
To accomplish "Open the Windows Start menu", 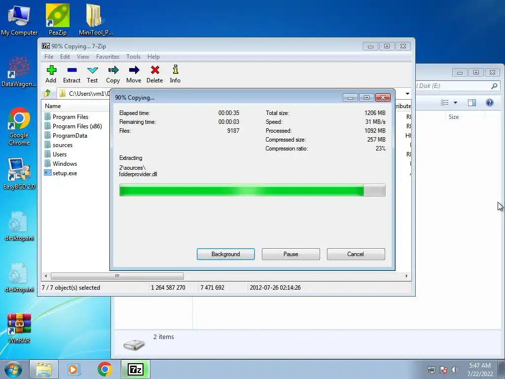I will [x=13, y=369].
